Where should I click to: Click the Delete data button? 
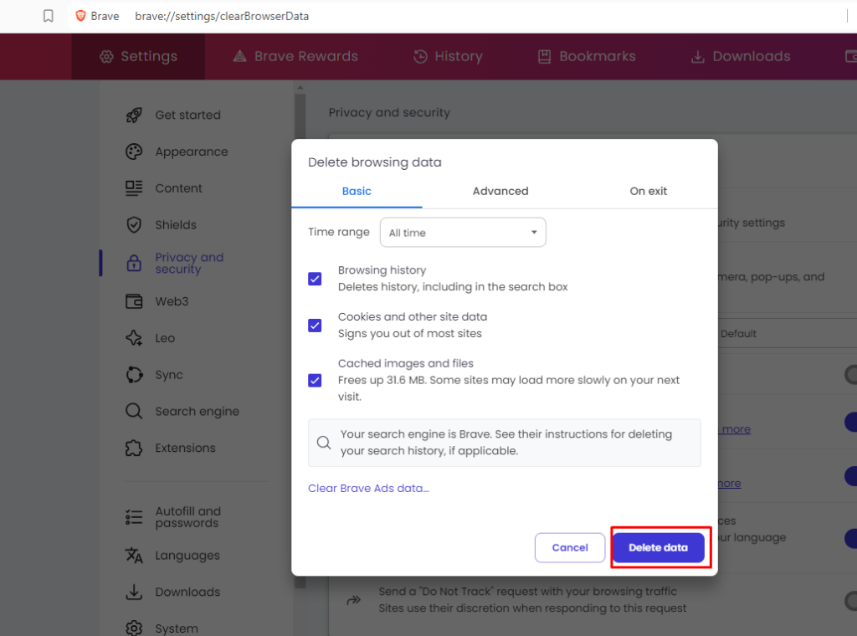click(x=659, y=547)
